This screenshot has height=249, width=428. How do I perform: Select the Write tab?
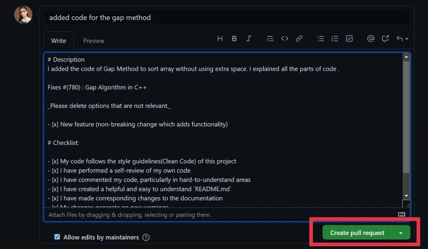(x=58, y=41)
